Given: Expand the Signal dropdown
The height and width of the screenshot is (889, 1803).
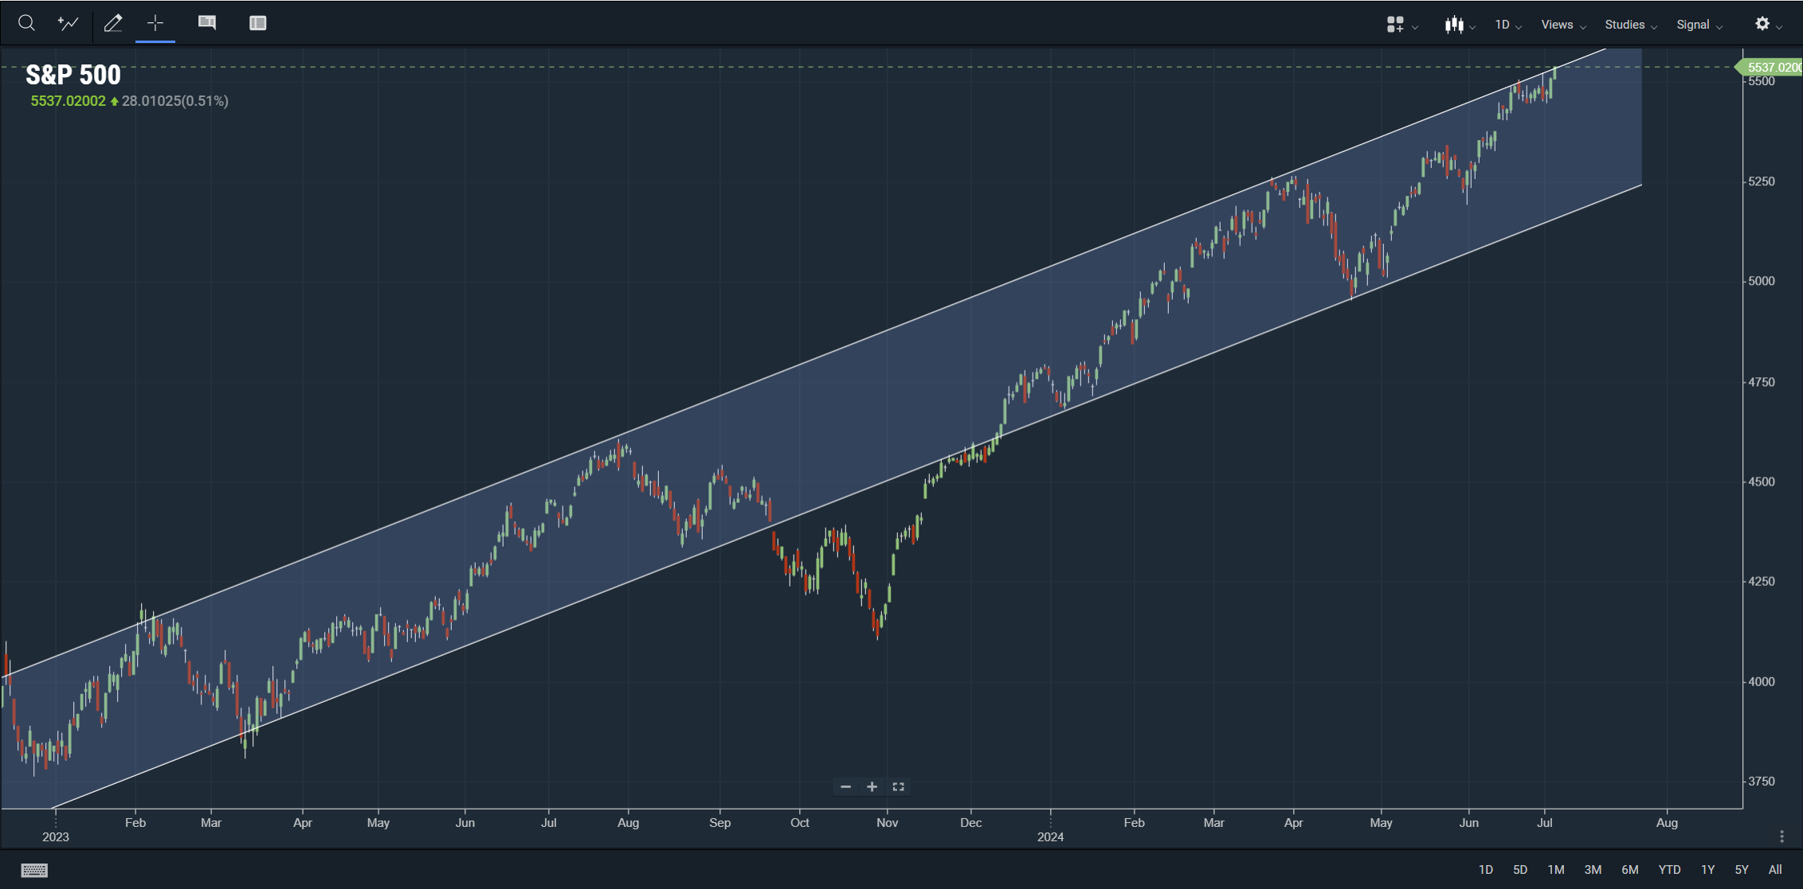Looking at the screenshot, I should coord(1699,25).
